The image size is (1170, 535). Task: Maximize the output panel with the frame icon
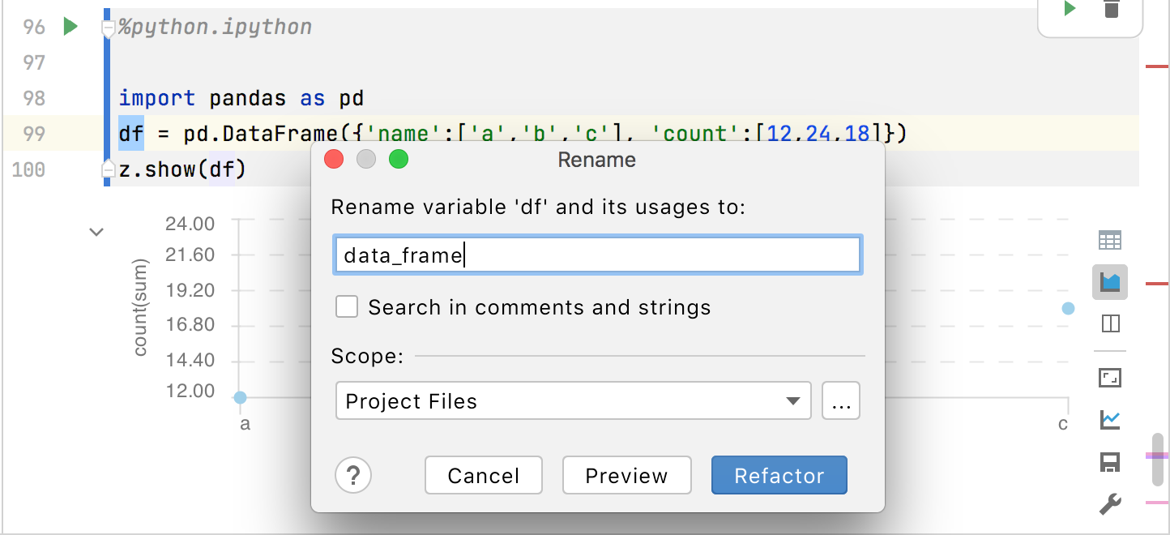(1109, 376)
